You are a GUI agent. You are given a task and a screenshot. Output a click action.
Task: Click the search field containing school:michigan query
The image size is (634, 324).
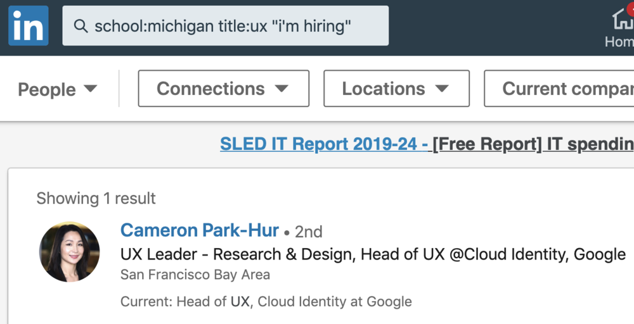tap(225, 25)
